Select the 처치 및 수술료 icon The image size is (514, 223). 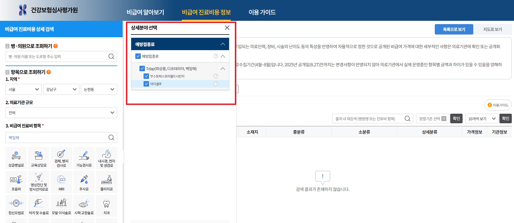39,206
